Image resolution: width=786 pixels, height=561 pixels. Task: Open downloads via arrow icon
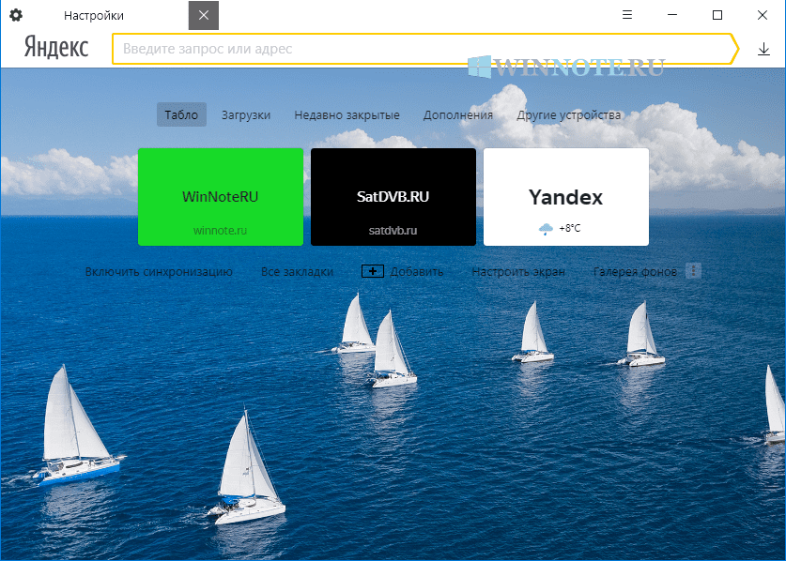[763, 49]
